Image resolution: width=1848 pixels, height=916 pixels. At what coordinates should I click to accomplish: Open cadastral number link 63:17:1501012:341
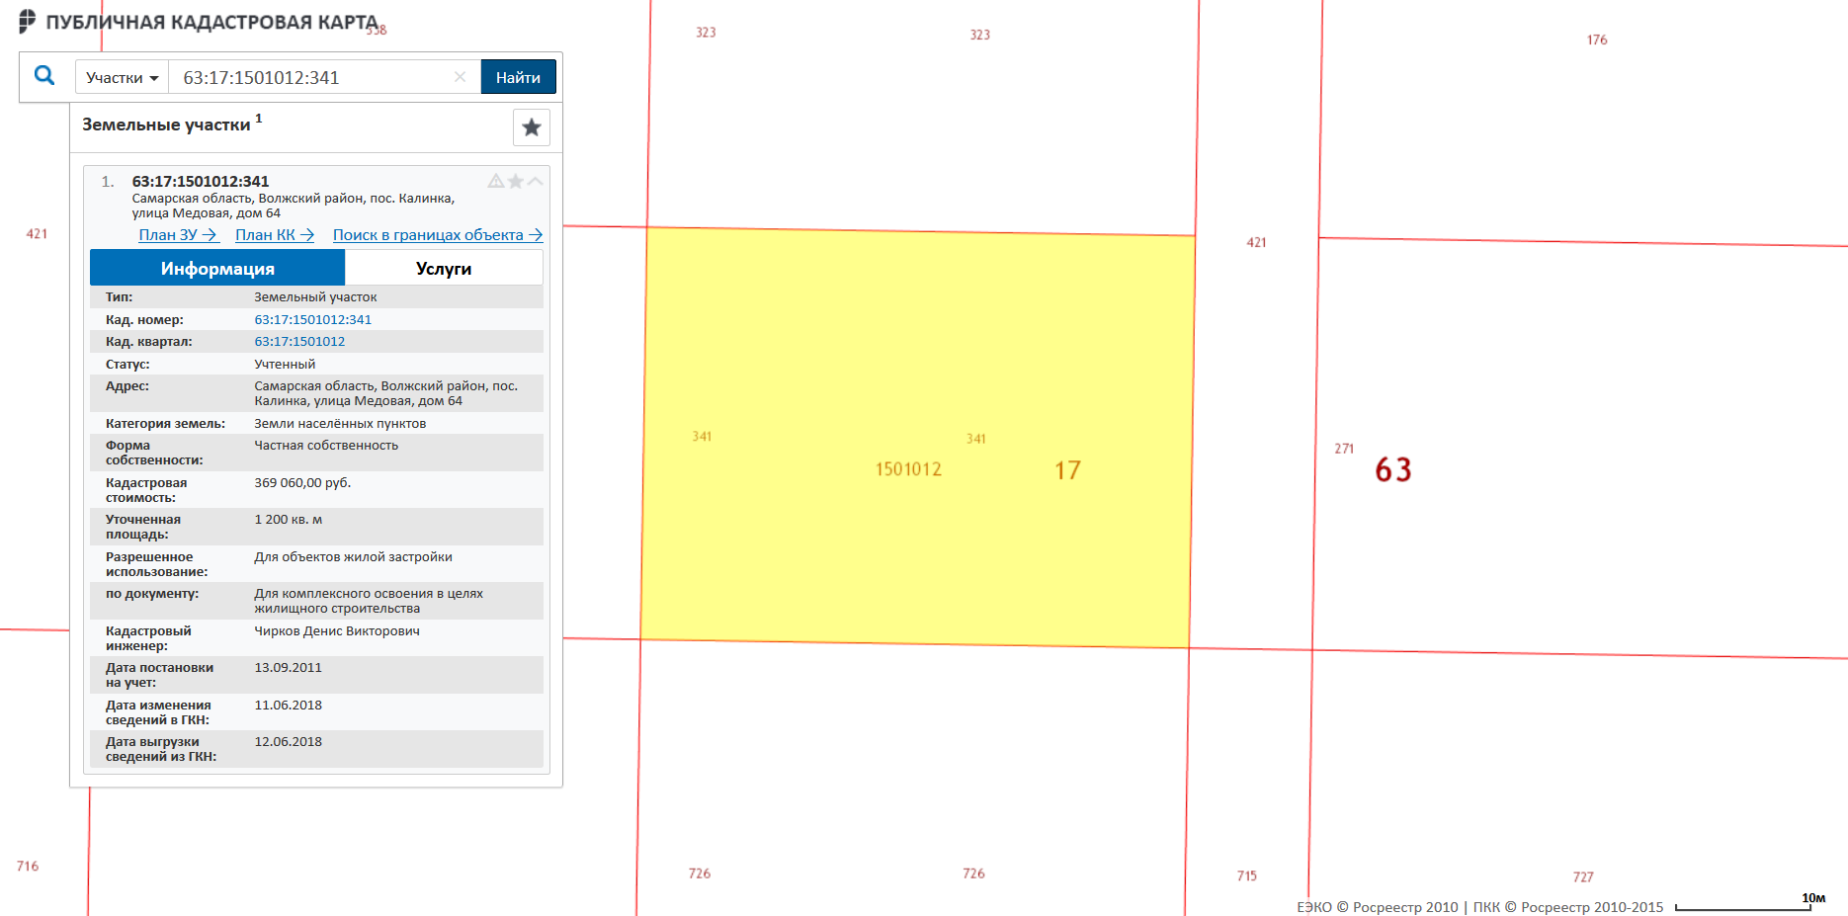(313, 319)
